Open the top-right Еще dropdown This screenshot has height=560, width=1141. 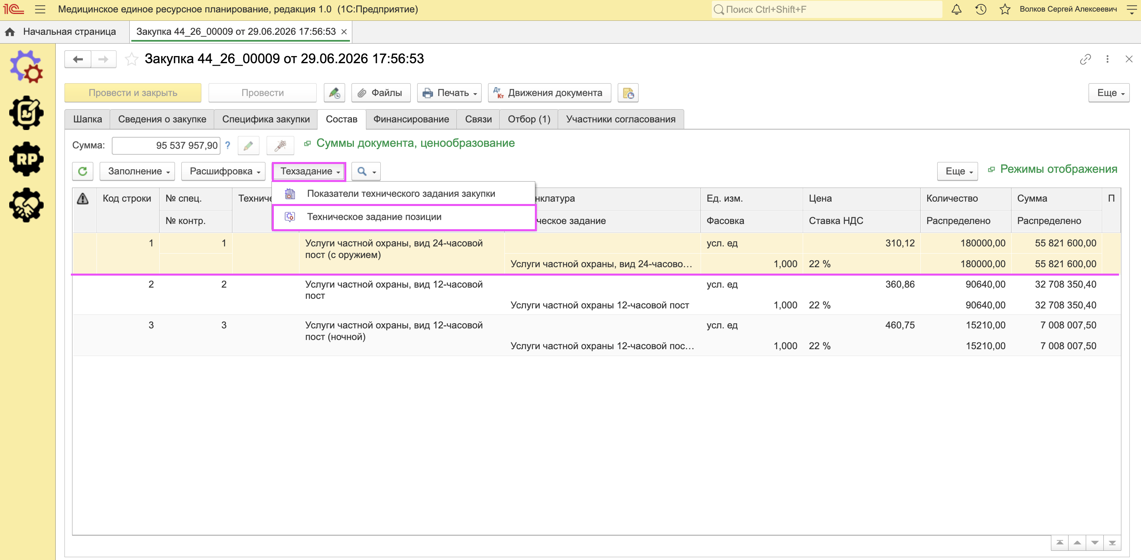click(x=1109, y=93)
